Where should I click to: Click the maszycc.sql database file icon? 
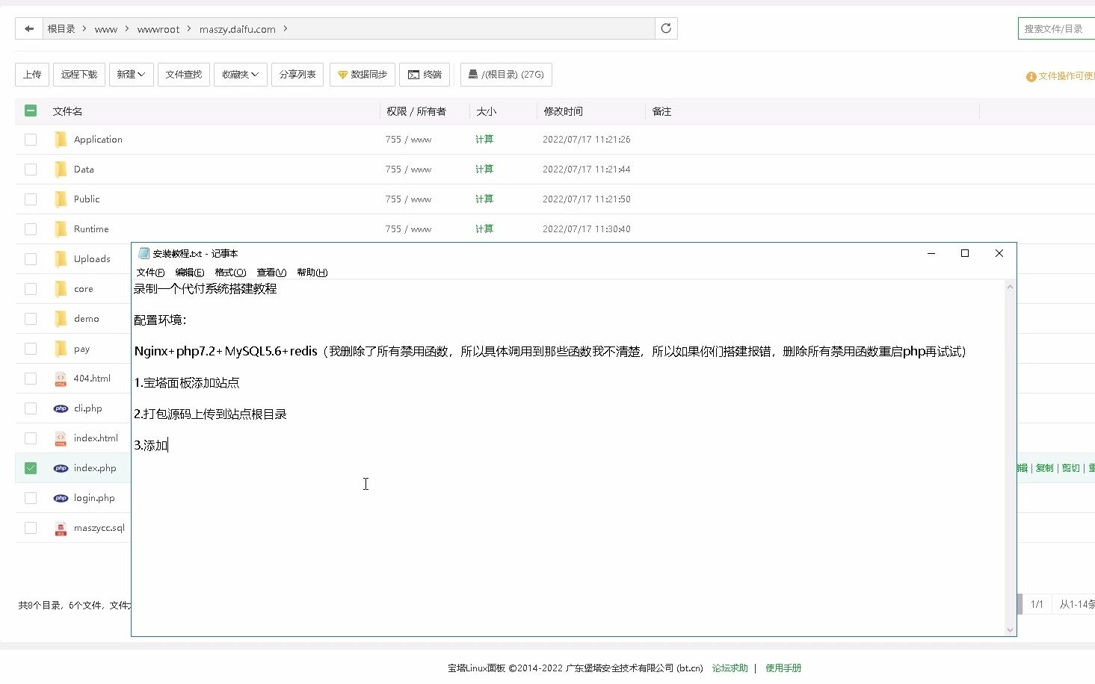tap(61, 528)
